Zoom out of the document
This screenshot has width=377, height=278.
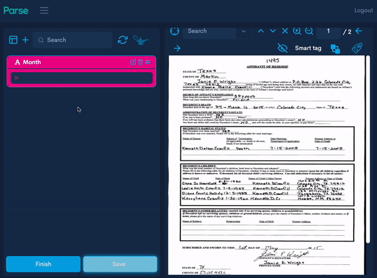click(x=309, y=31)
